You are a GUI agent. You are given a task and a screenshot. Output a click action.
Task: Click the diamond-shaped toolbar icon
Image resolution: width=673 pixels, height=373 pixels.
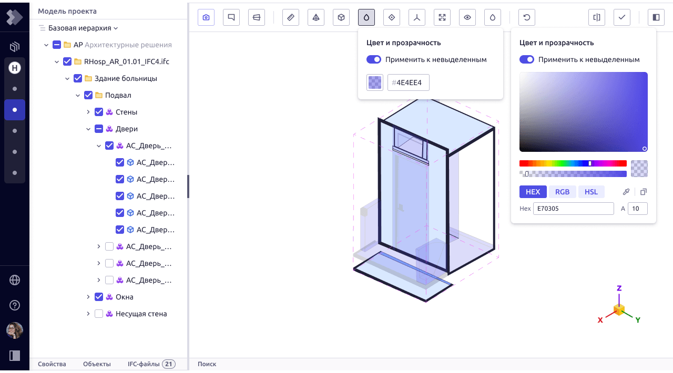pos(392,17)
